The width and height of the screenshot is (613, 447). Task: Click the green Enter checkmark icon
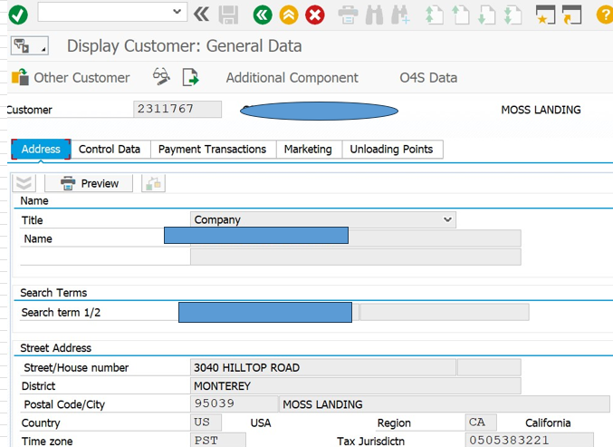pyautogui.click(x=18, y=15)
